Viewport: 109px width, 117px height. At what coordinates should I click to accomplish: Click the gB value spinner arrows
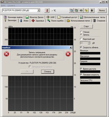[89, 43]
